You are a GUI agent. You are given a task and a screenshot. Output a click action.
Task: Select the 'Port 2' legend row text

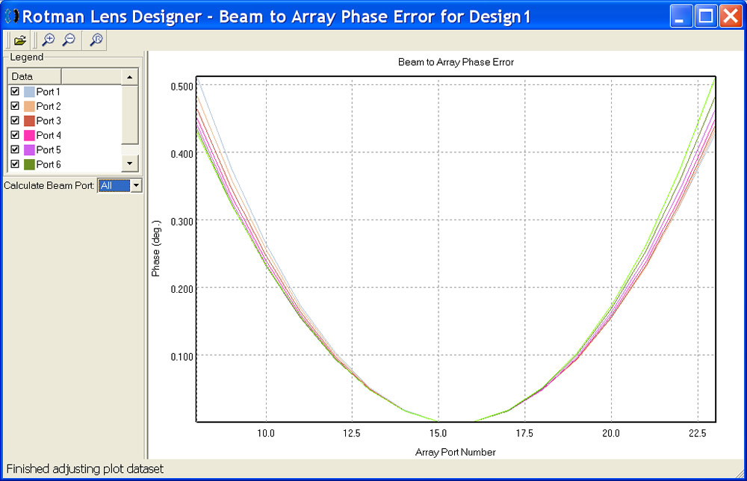(x=49, y=106)
